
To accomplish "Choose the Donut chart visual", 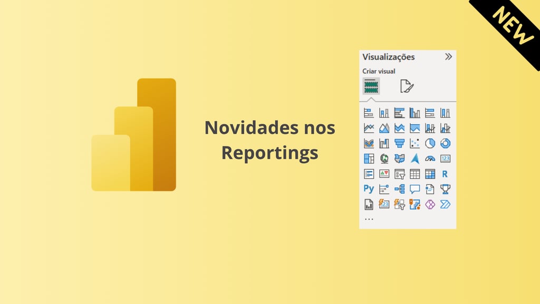I will pyautogui.click(x=445, y=143).
